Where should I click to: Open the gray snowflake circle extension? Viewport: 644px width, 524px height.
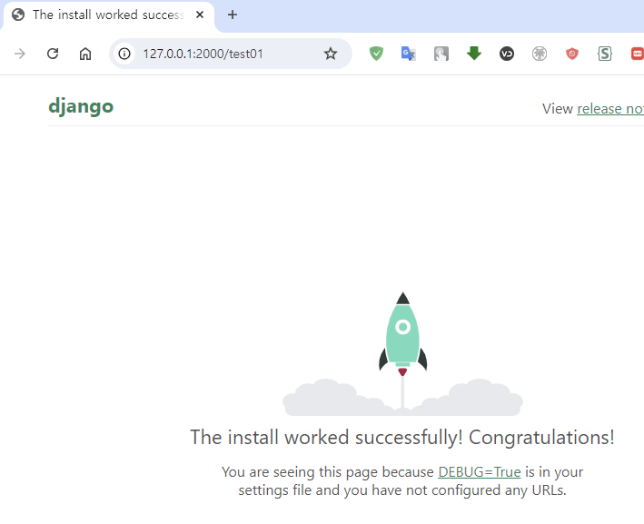pyautogui.click(x=540, y=54)
